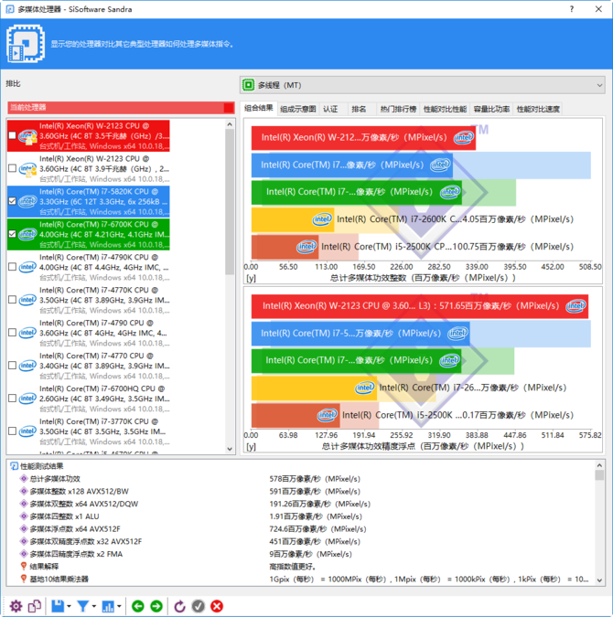Go forward with the green right arrow
Image resolution: width=613 pixels, height=617 pixels.
[156, 606]
